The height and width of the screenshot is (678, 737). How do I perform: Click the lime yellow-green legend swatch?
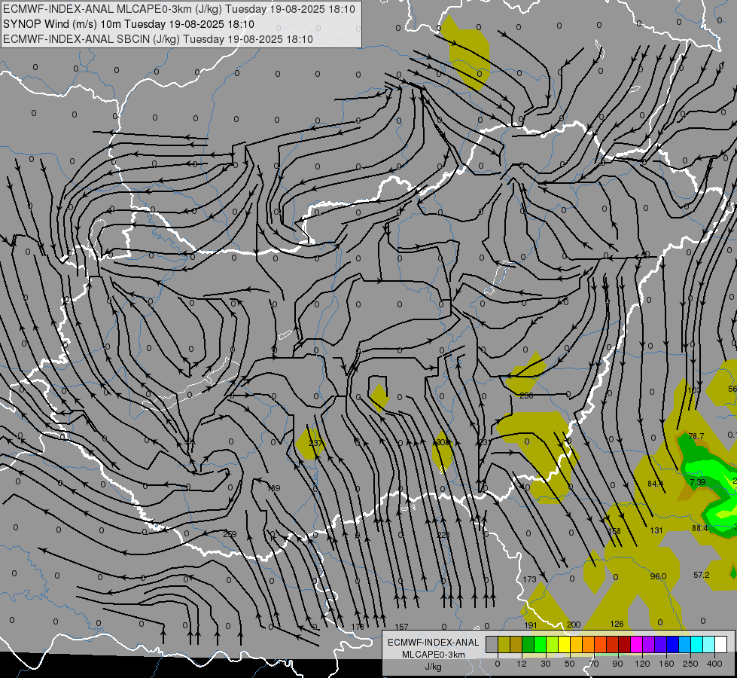pyautogui.click(x=553, y=644)
